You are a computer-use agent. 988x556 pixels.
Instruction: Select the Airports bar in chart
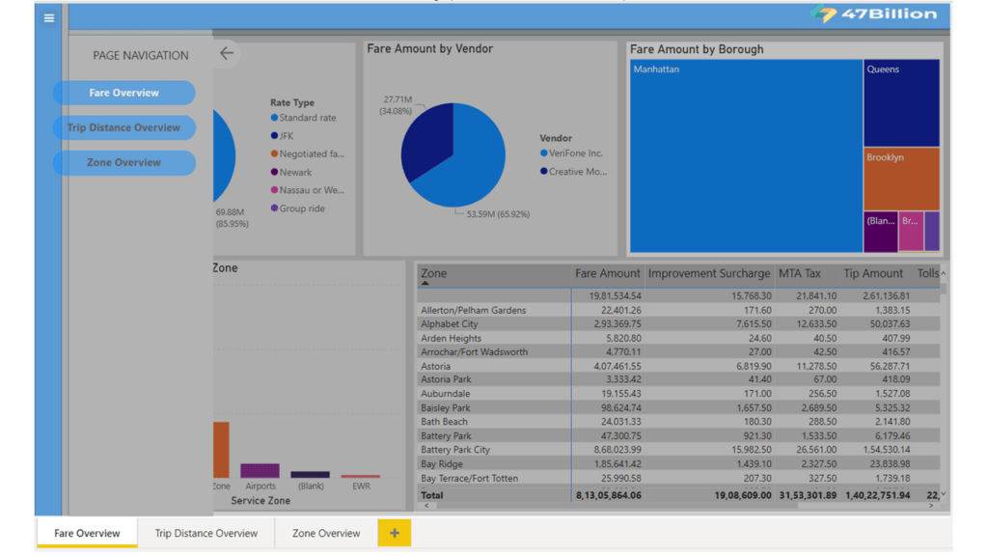pos(261,470)
